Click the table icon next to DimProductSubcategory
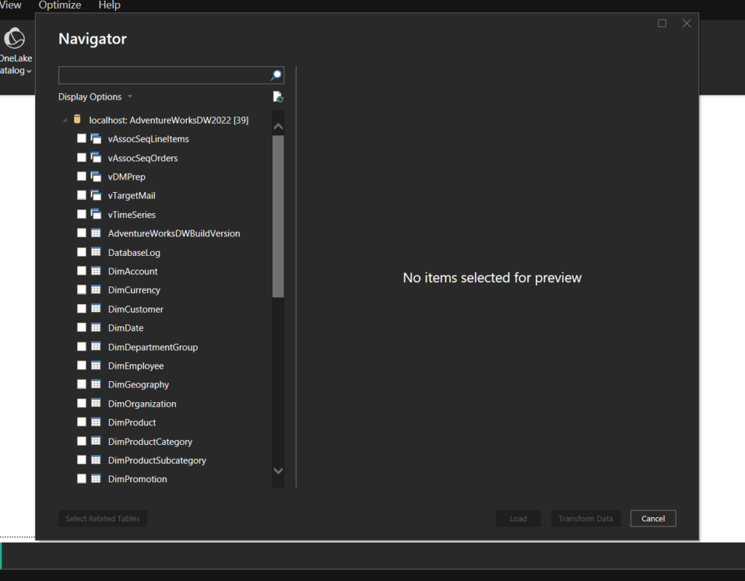Image resolution: width=745 pixels, height=581 pixels. click(x=96, y=460)
